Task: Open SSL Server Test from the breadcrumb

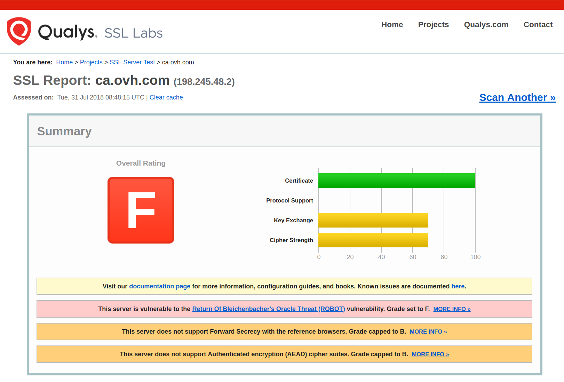Action: (x=132, y=62)
